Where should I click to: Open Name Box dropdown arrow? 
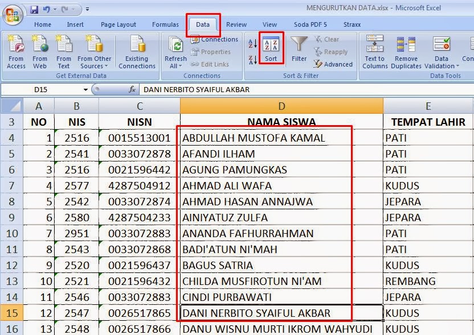click(x=85, y=90)
